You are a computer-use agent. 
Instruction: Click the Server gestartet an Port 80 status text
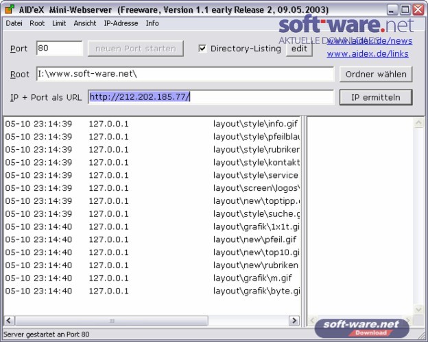(47, 334)
